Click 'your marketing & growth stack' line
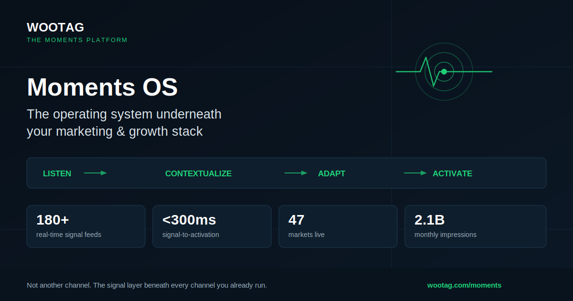Screen dimensions: 573x301 [x=115, y=131]
